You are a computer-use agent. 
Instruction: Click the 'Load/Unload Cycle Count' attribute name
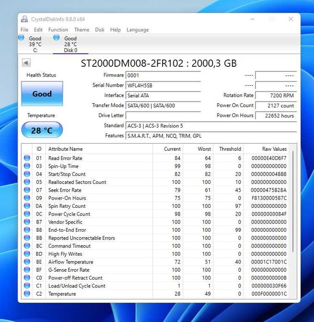77,286
